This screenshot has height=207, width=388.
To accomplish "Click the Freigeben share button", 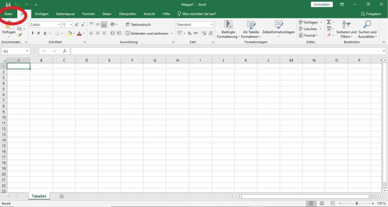I will pyautogui.click(x=371, y=14).
